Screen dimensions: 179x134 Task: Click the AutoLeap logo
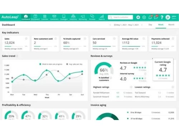tap(10, 17)
